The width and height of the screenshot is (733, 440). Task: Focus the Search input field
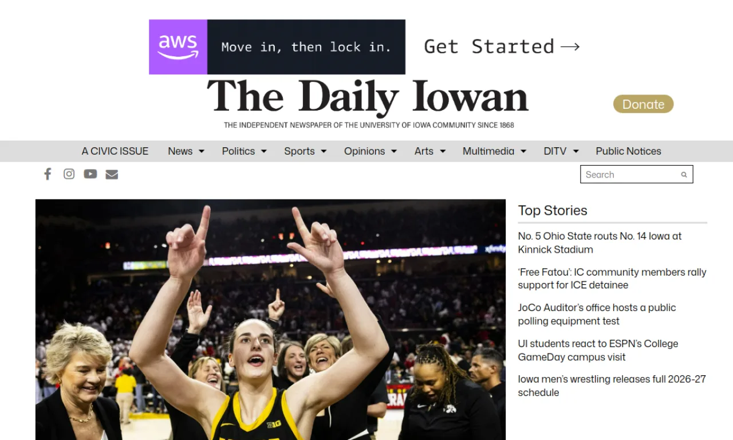pos(636,175)
